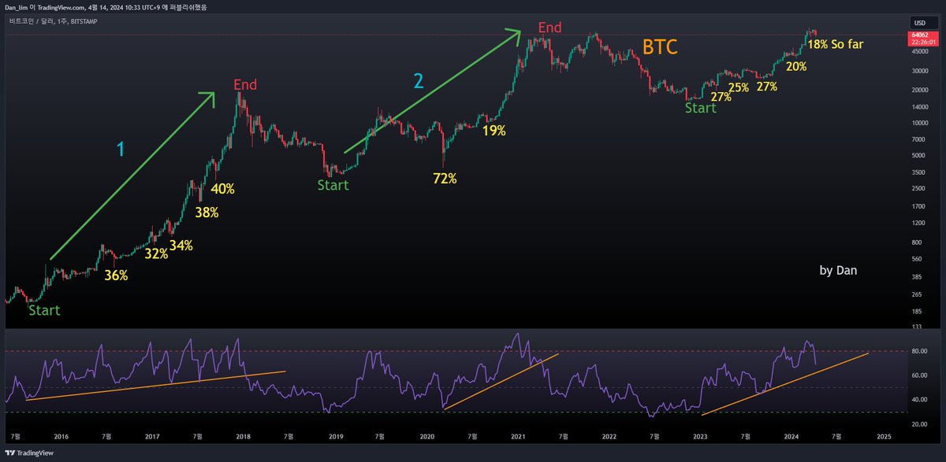Click the 2025 label on the time axis
946x462 pixels.
click(884, 435)
